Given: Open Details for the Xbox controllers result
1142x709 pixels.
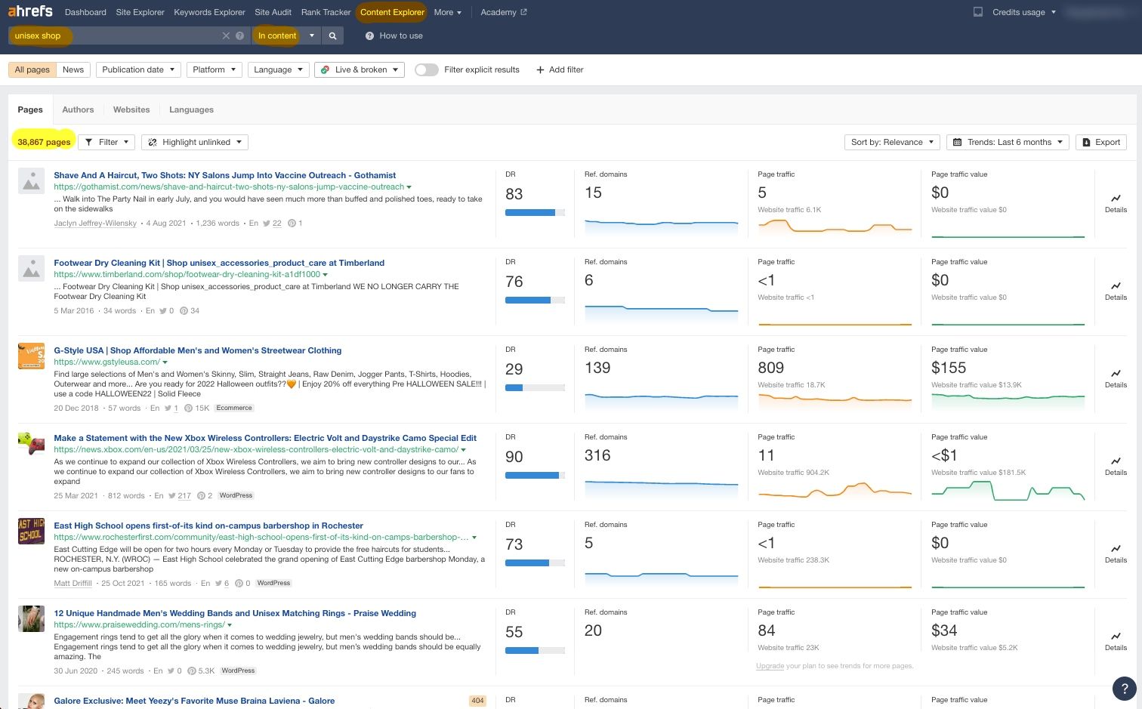Looking at the screenshot, I should coord(1116,466).
